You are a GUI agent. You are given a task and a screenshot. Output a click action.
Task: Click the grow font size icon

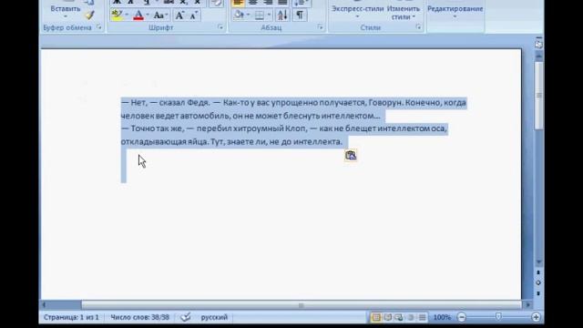pyautogui.click(x=179, y=15)
